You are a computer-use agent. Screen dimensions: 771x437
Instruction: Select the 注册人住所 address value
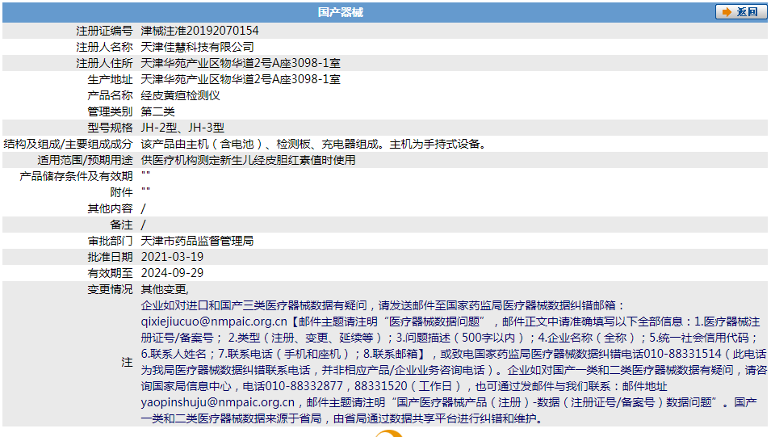click(241, 63)
